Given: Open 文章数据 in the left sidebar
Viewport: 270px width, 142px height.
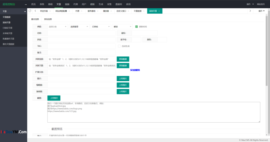Looking at the screenshot, I should [x=7, y=17].
